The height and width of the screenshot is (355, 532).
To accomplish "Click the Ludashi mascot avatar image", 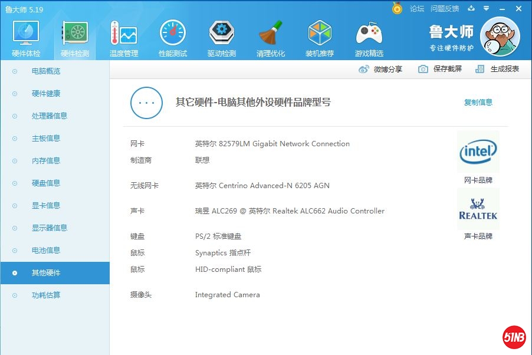I will coord(500,36).
